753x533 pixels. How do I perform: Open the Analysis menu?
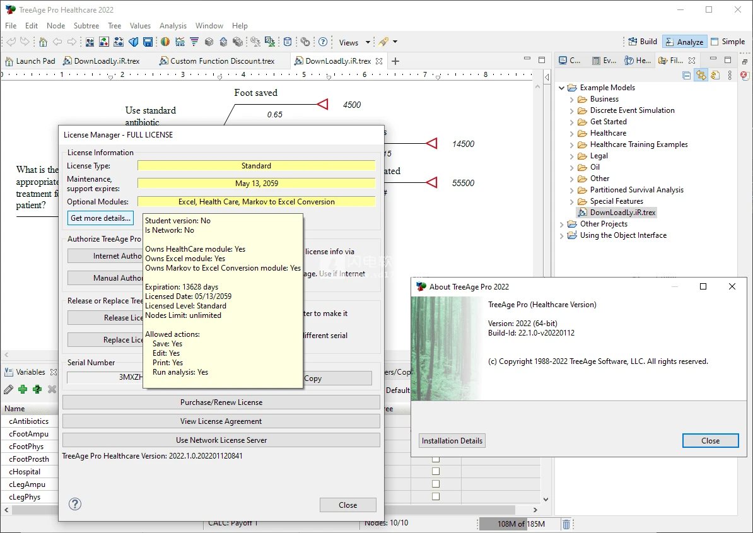click(173, 25)
